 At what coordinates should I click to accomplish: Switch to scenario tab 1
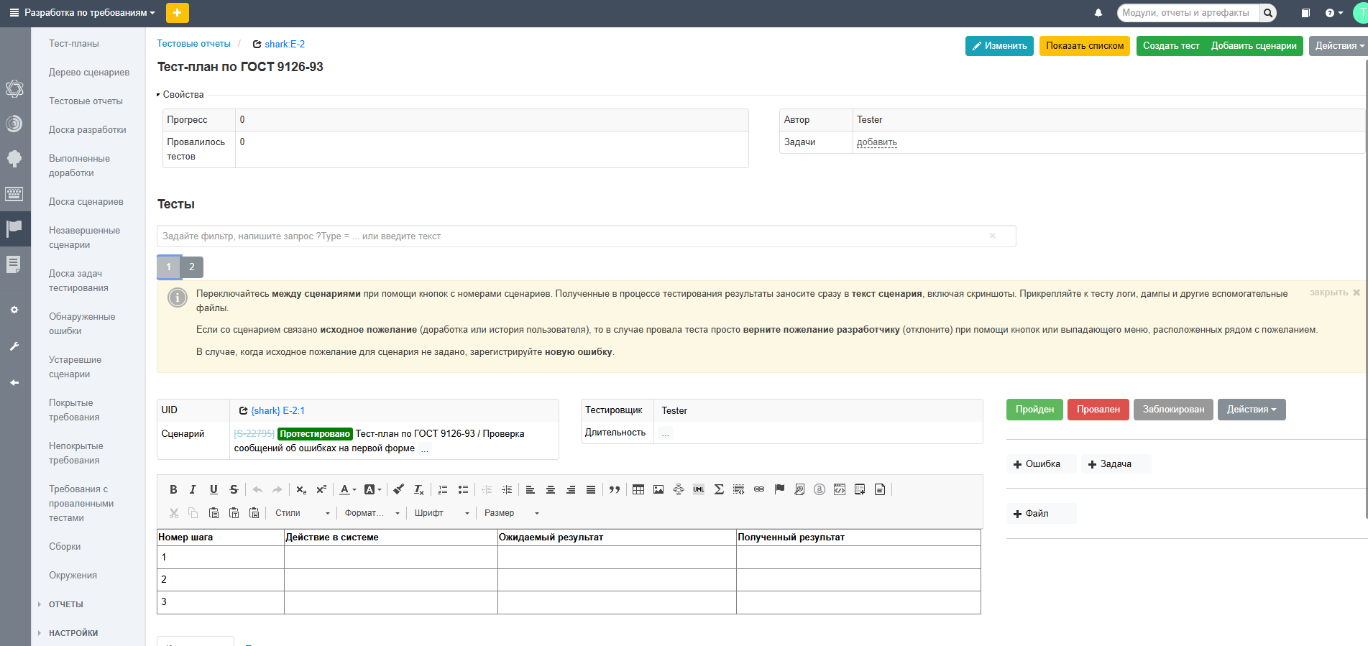click(169, 267)
